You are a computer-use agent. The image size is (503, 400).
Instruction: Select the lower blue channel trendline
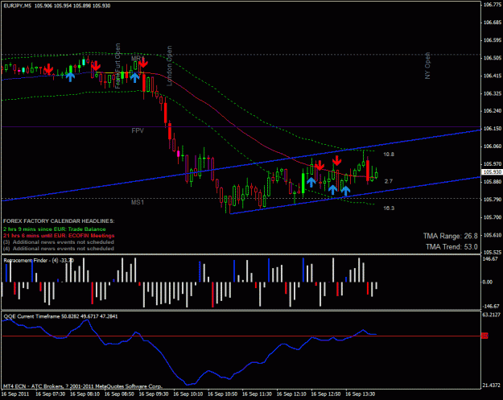(356, 195)
